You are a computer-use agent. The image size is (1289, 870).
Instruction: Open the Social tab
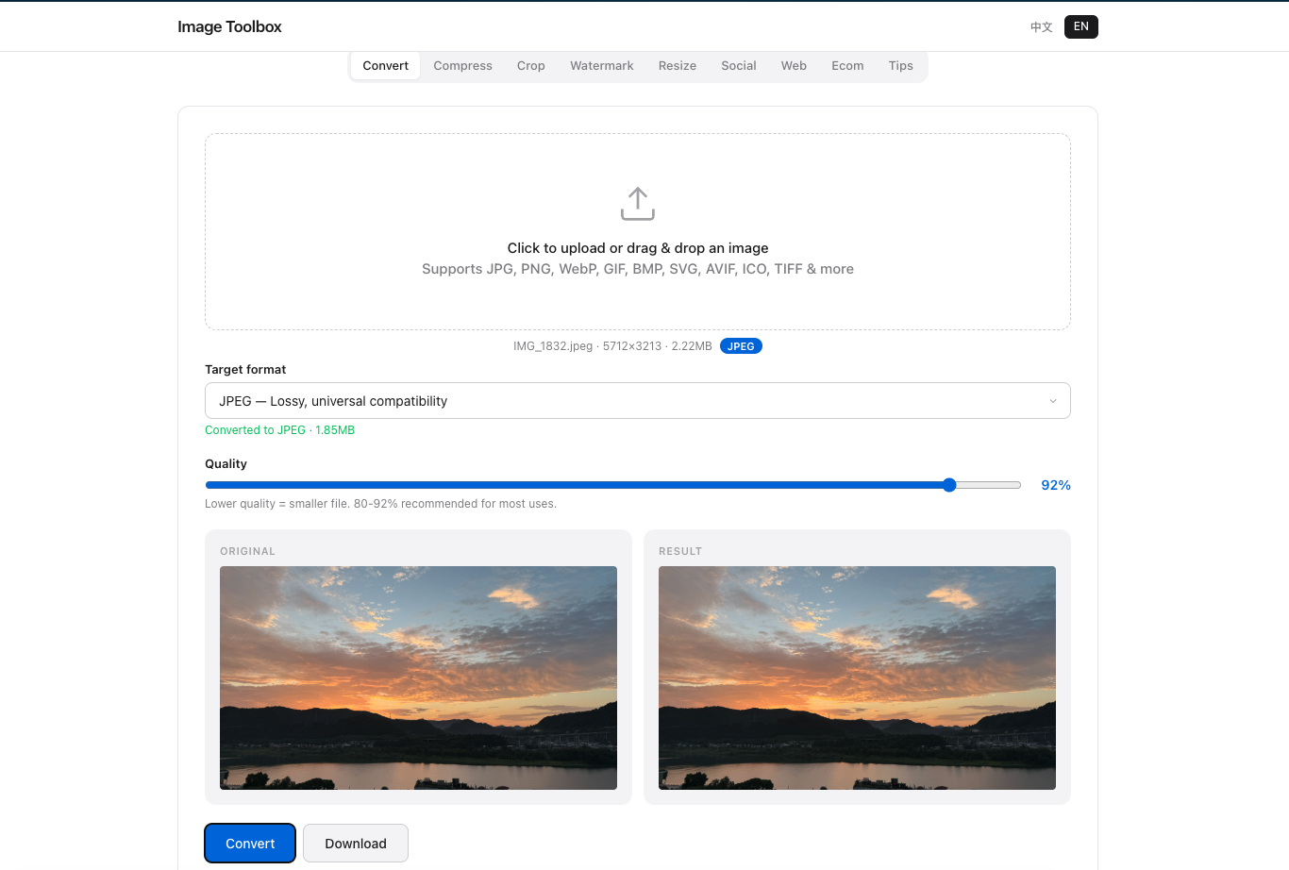tap(739, 66)
